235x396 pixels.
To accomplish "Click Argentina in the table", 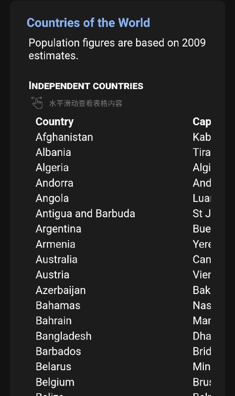I will tap(58, 229).
